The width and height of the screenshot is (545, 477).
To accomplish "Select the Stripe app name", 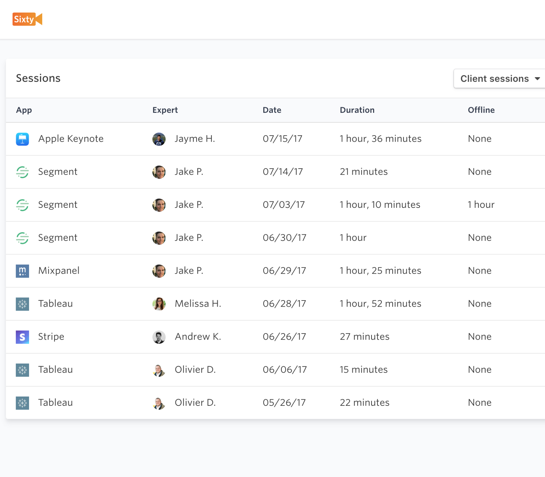I will 51,337.
